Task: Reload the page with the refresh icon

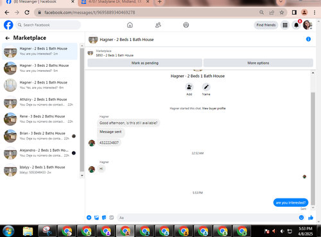Action: click(27, 12)
